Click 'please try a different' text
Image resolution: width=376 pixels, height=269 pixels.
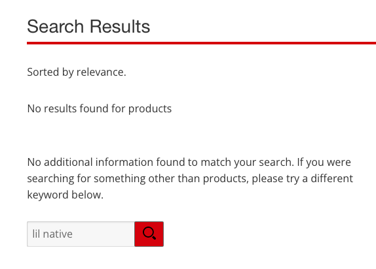303,179
